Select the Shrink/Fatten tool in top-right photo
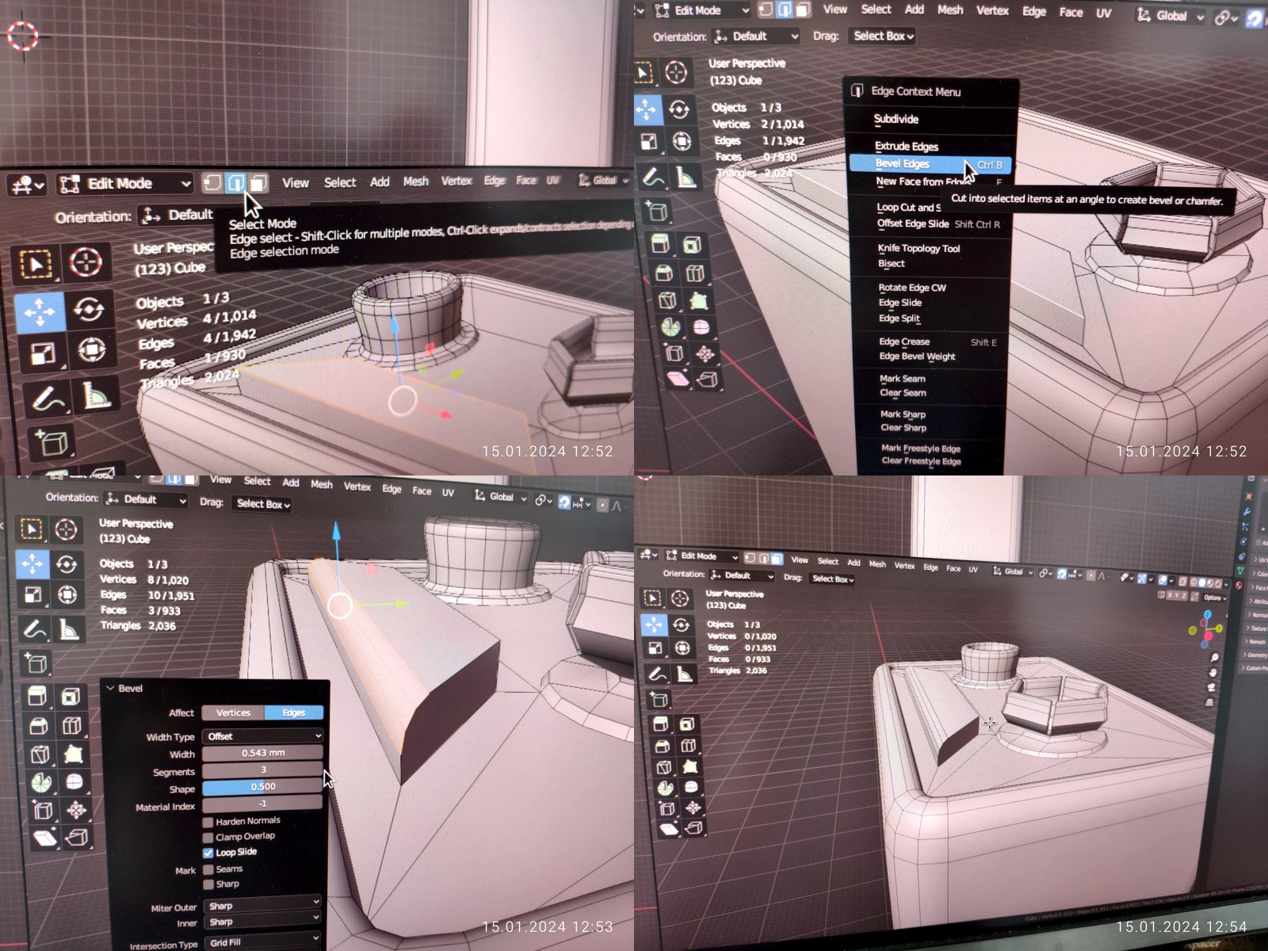 pyautogui.click(x=705, y=353)
